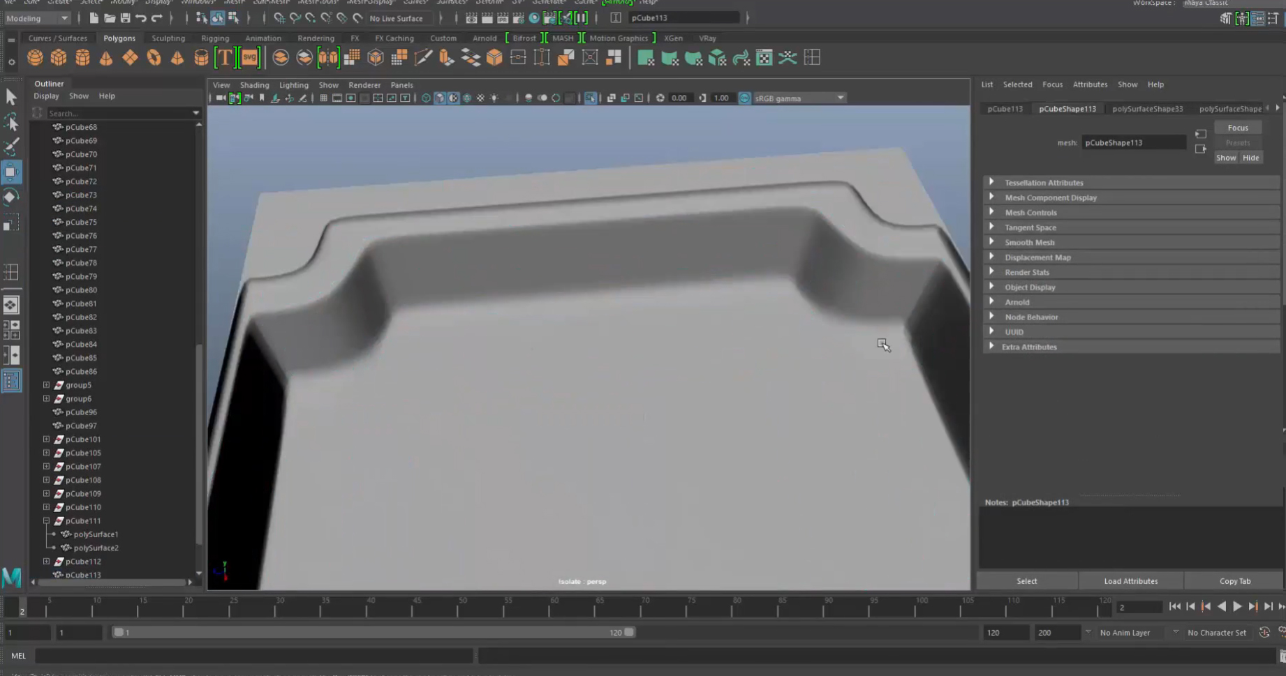Click the Copy Tab button

1234,581
